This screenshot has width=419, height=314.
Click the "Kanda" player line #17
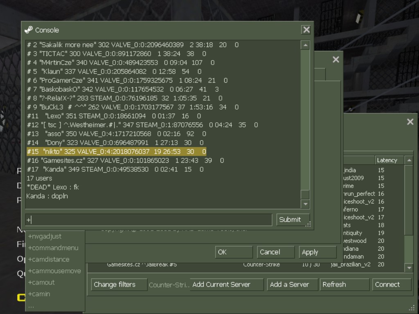click(115, 169)
